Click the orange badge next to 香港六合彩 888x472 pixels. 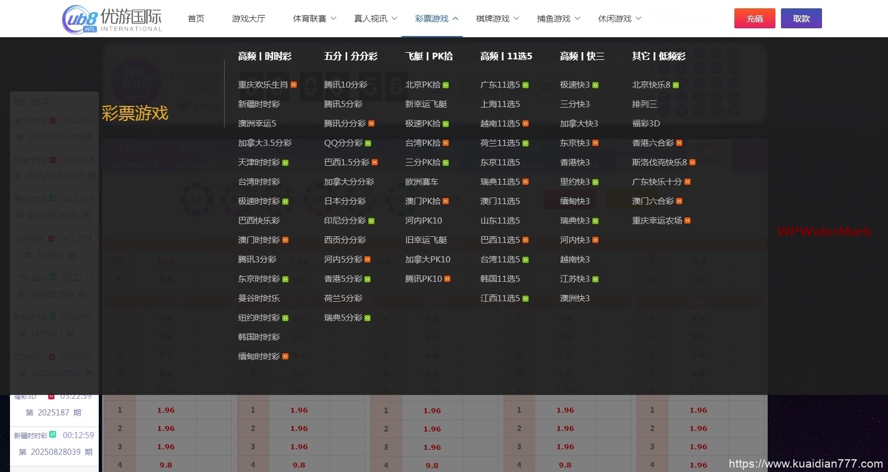[x=679, y=143]
